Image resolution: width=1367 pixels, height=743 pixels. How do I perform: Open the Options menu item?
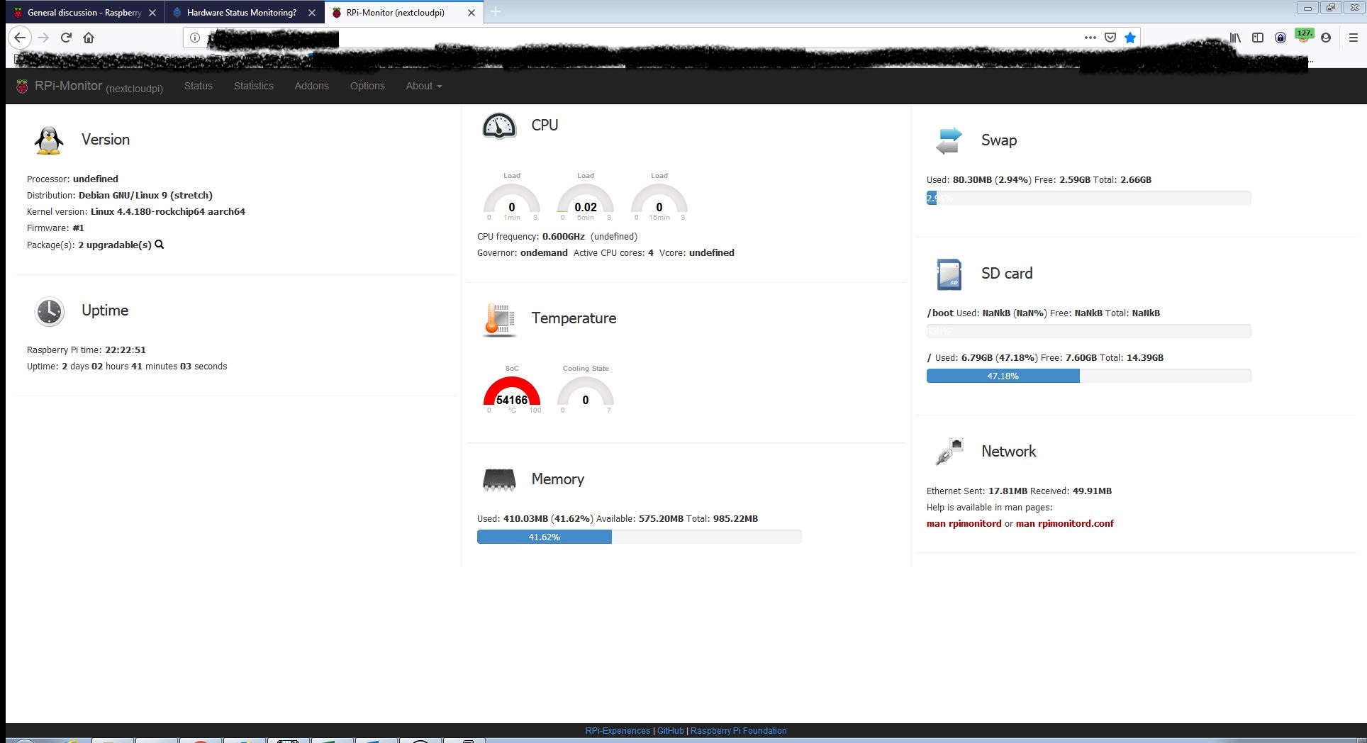point(367,86)
